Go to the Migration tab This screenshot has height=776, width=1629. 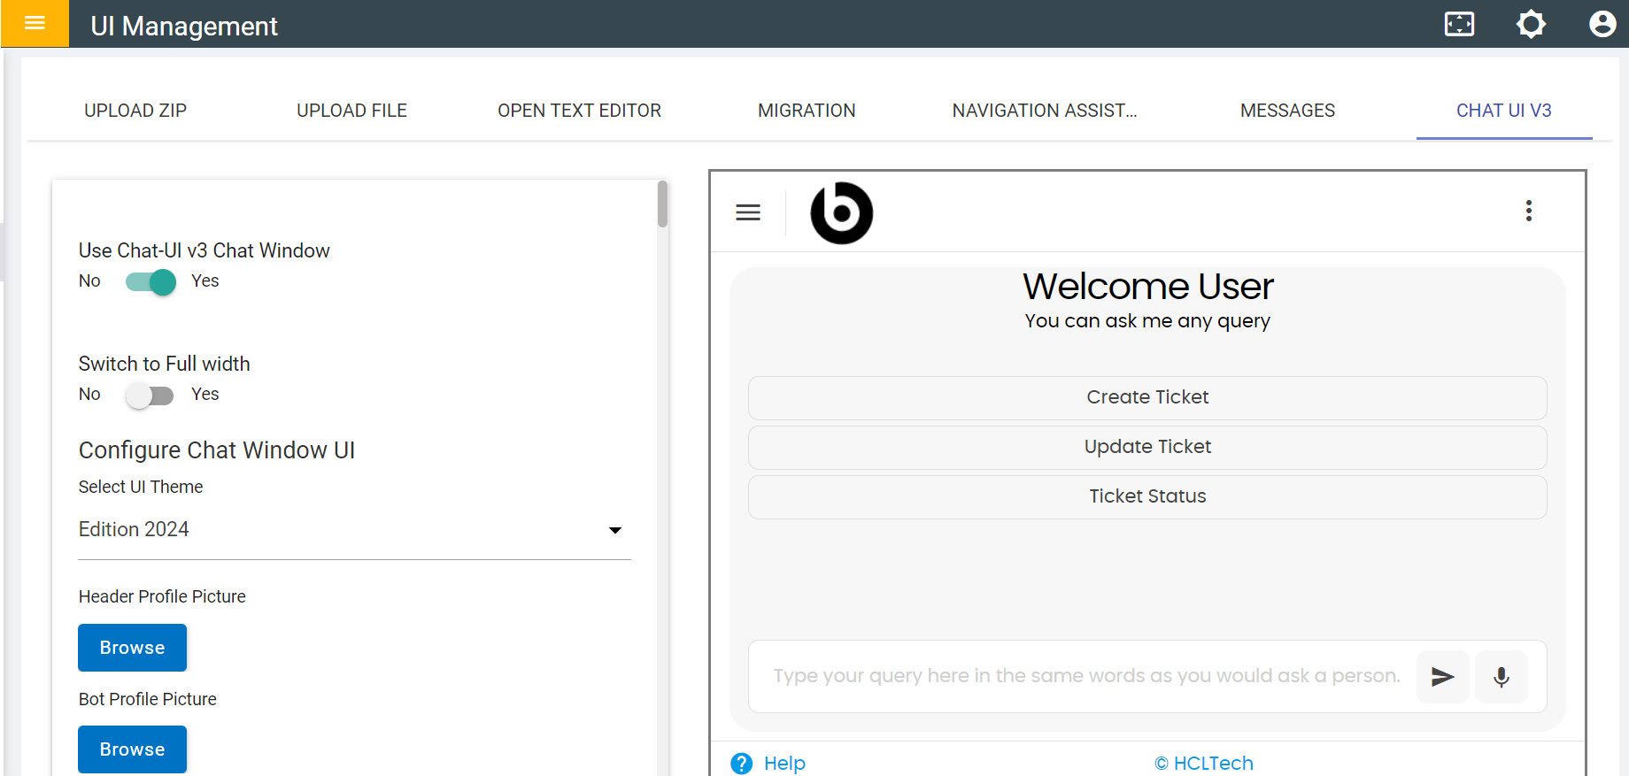coord(807,111)
